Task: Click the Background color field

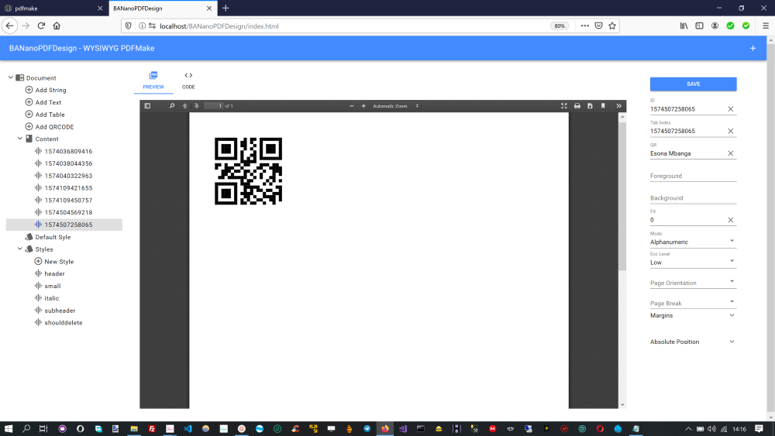Action: click(x=693, y=198)
